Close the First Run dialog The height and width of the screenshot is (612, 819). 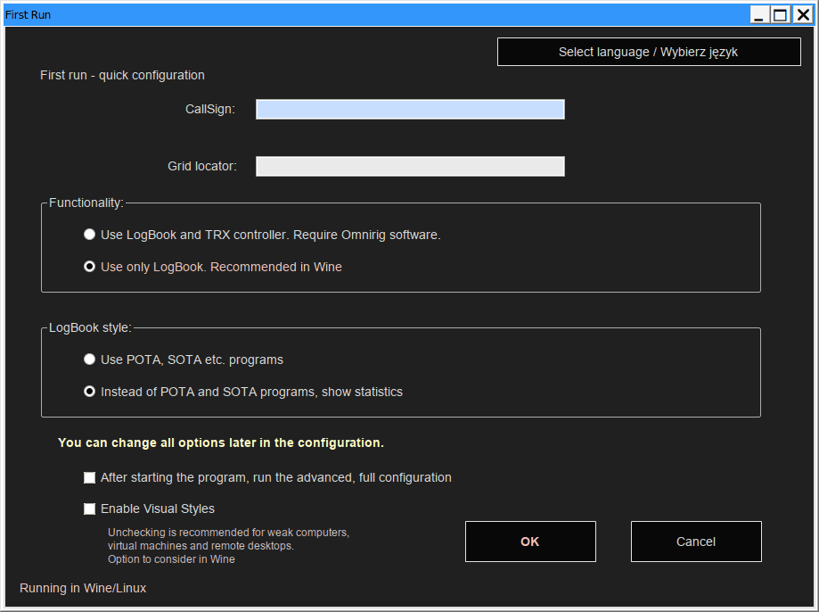802,14
